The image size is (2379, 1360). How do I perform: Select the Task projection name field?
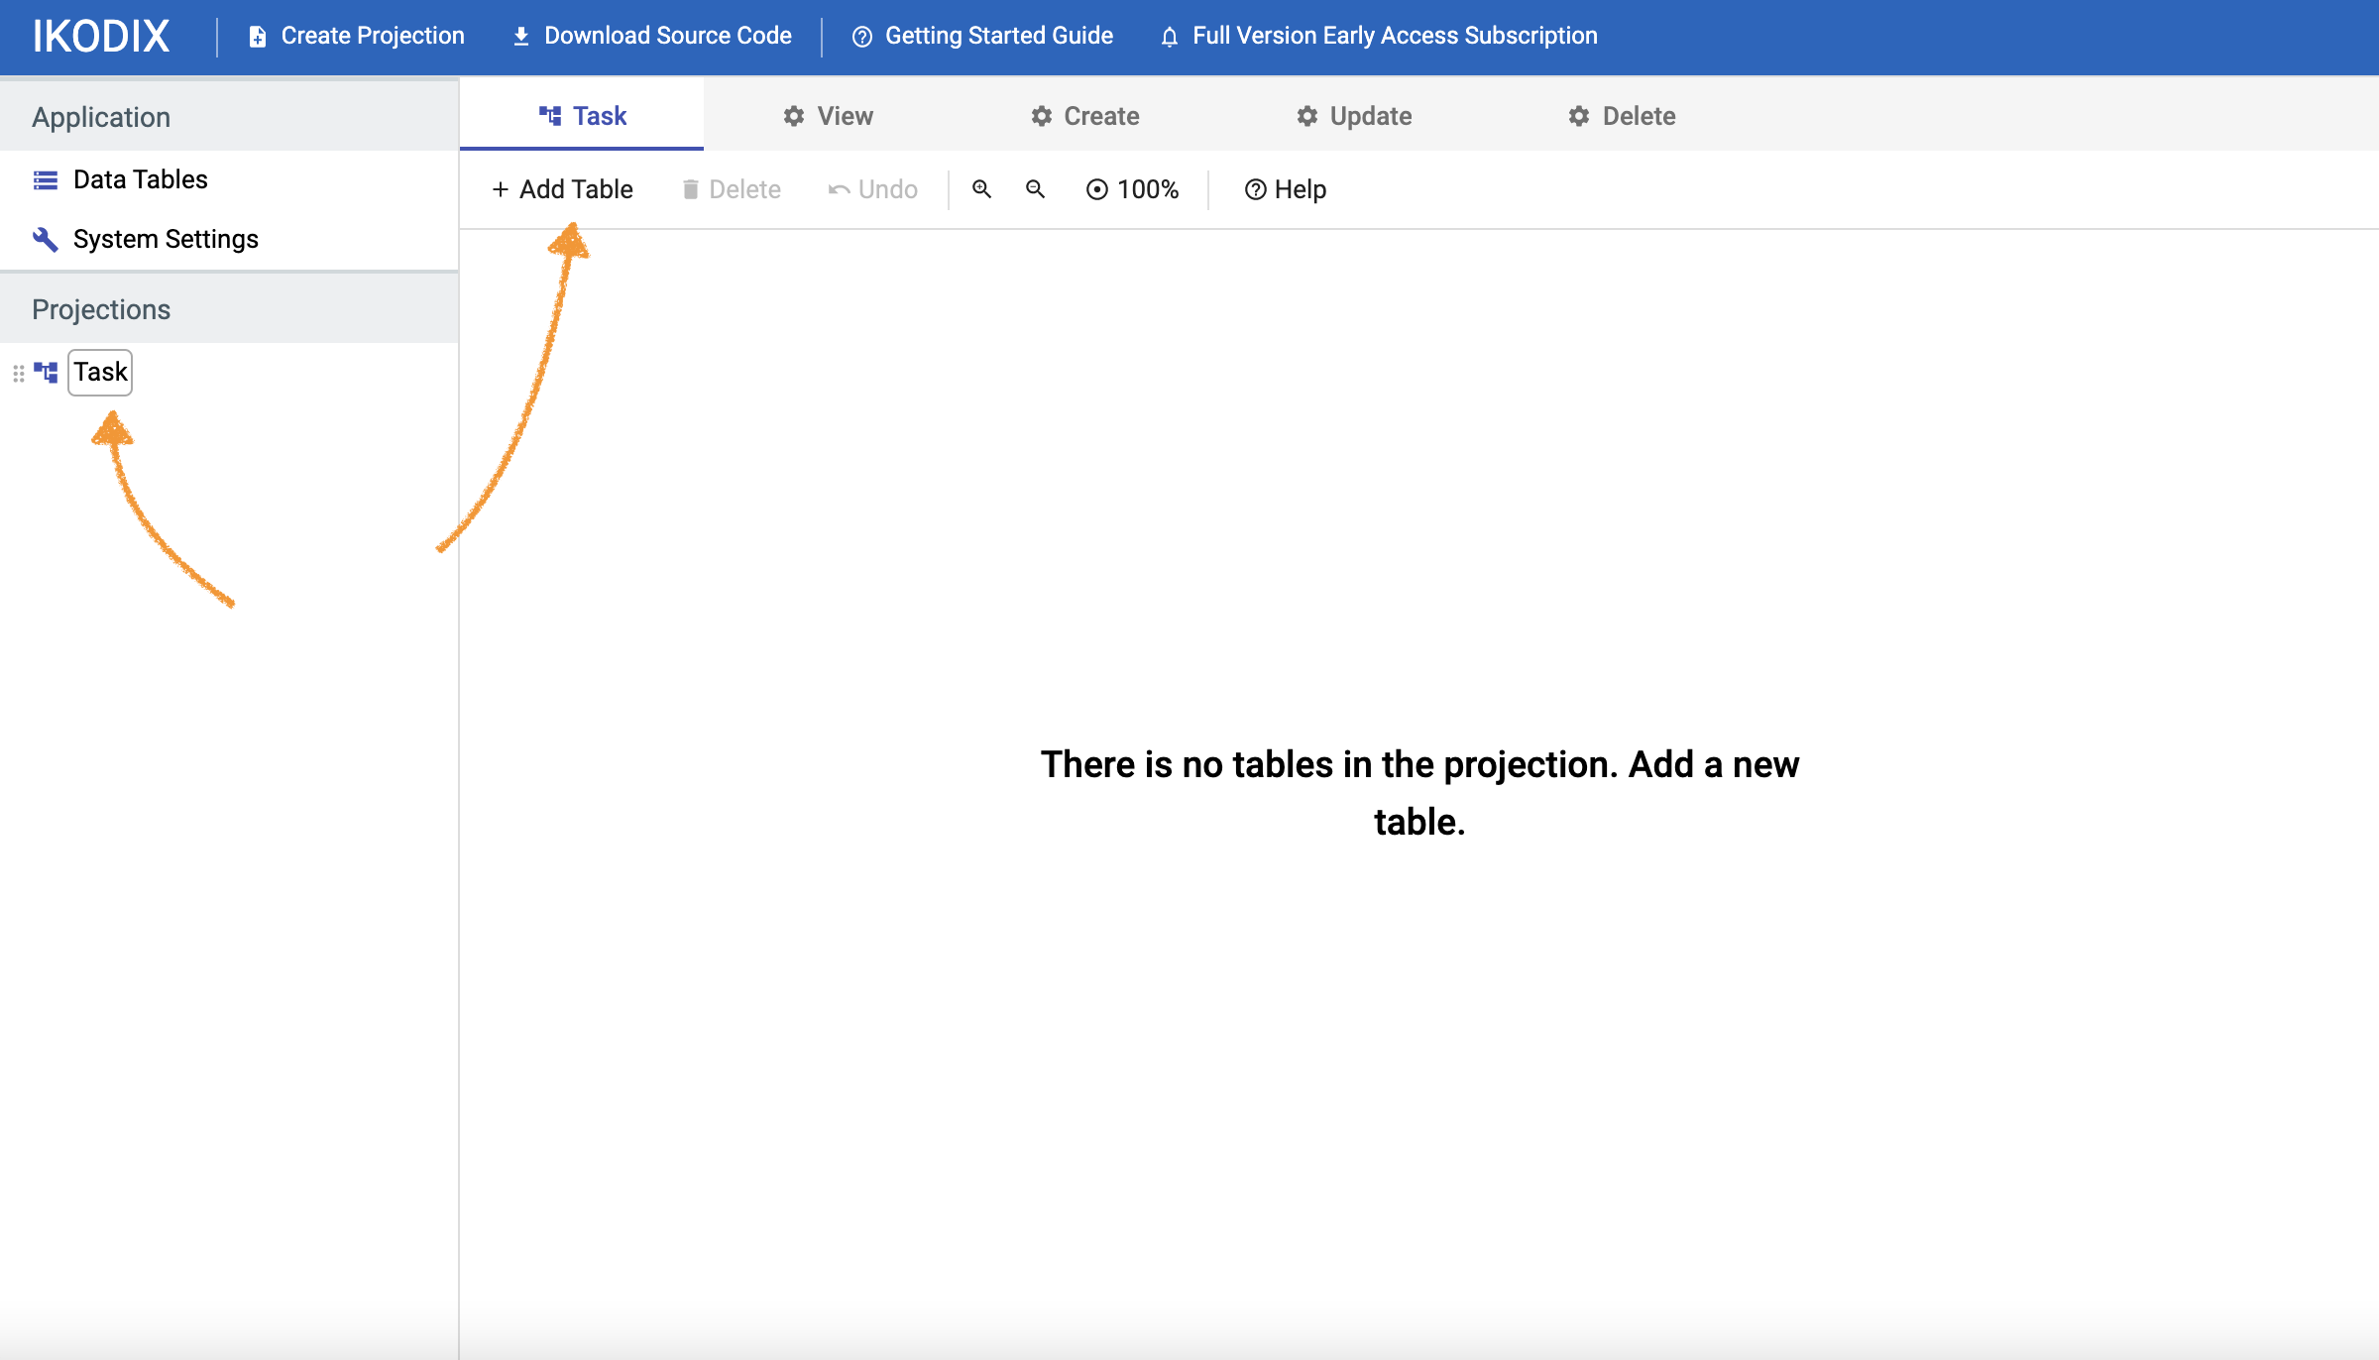pyautogui.click(x=100, y=372)
